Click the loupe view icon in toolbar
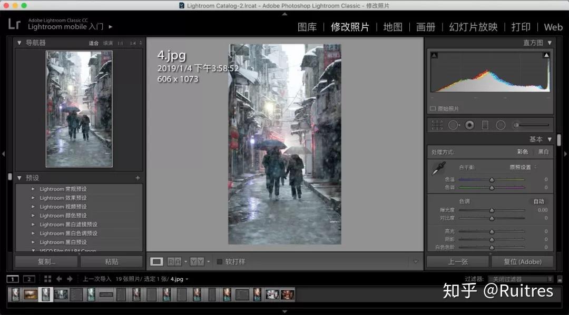The width and height of the screenshot is (569, 315). pos(156,261)
